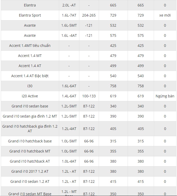This screenshot has height=196, width=177.
Task: Select the Grand i10 2017 1.2 AT cell
Action: pos(30,171)
